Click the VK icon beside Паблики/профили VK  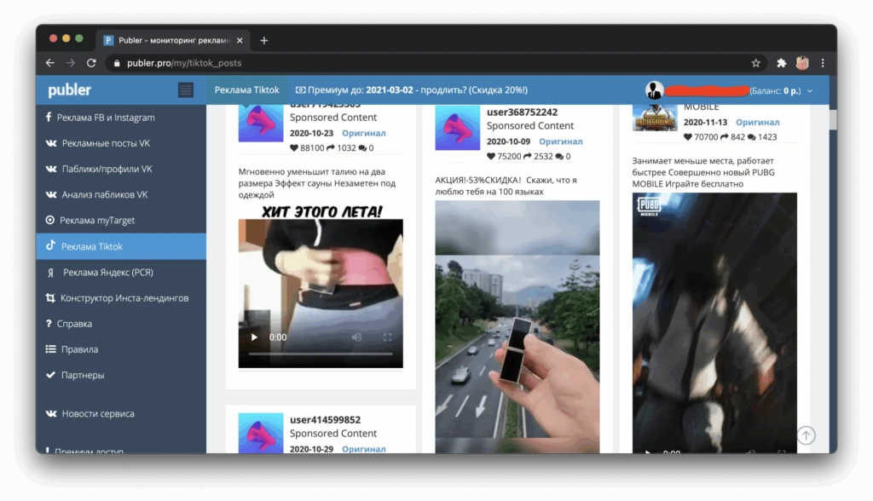coord(50,169)
